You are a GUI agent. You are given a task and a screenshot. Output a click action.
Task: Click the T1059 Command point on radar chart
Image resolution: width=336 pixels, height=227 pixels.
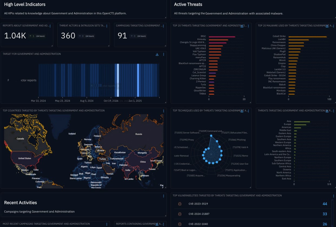pos(211,136)
